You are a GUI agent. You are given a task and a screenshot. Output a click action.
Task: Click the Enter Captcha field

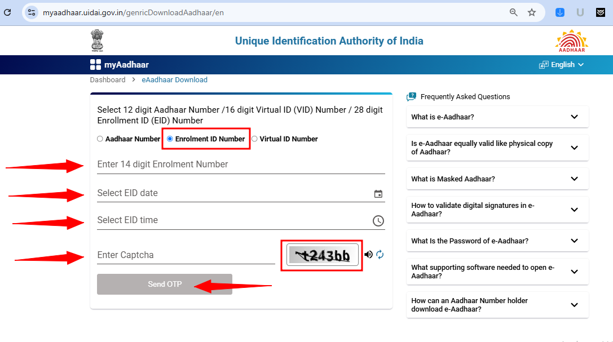pos(186,255)
